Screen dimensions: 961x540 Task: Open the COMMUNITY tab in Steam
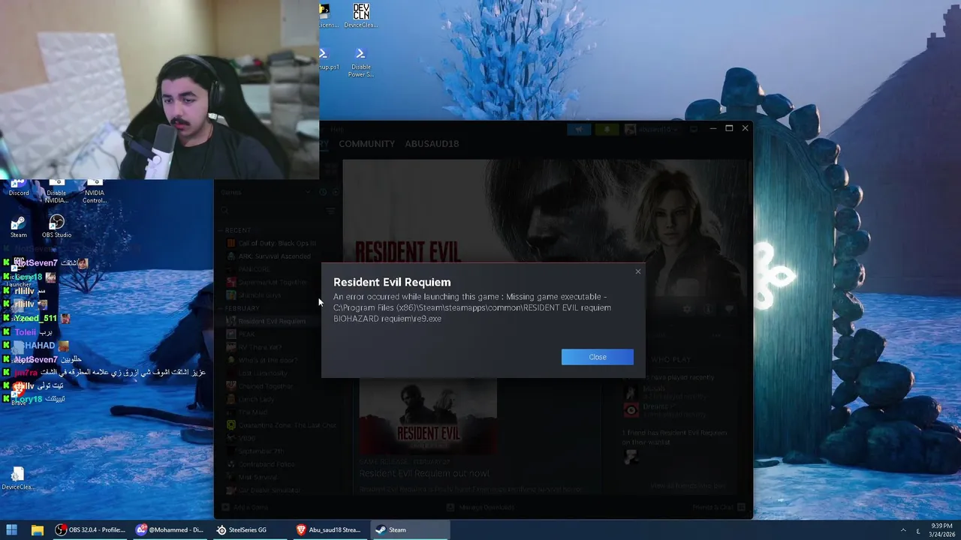pyautogui.click(x=366, y=143)
